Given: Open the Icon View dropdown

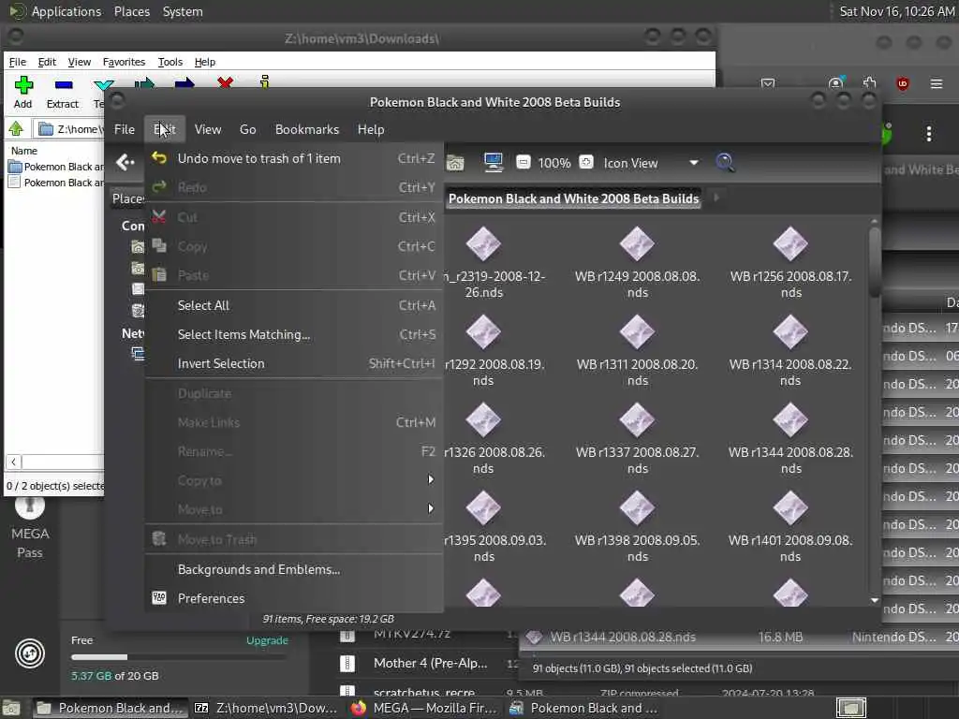Looking at the screenshot, I should 650,163.
